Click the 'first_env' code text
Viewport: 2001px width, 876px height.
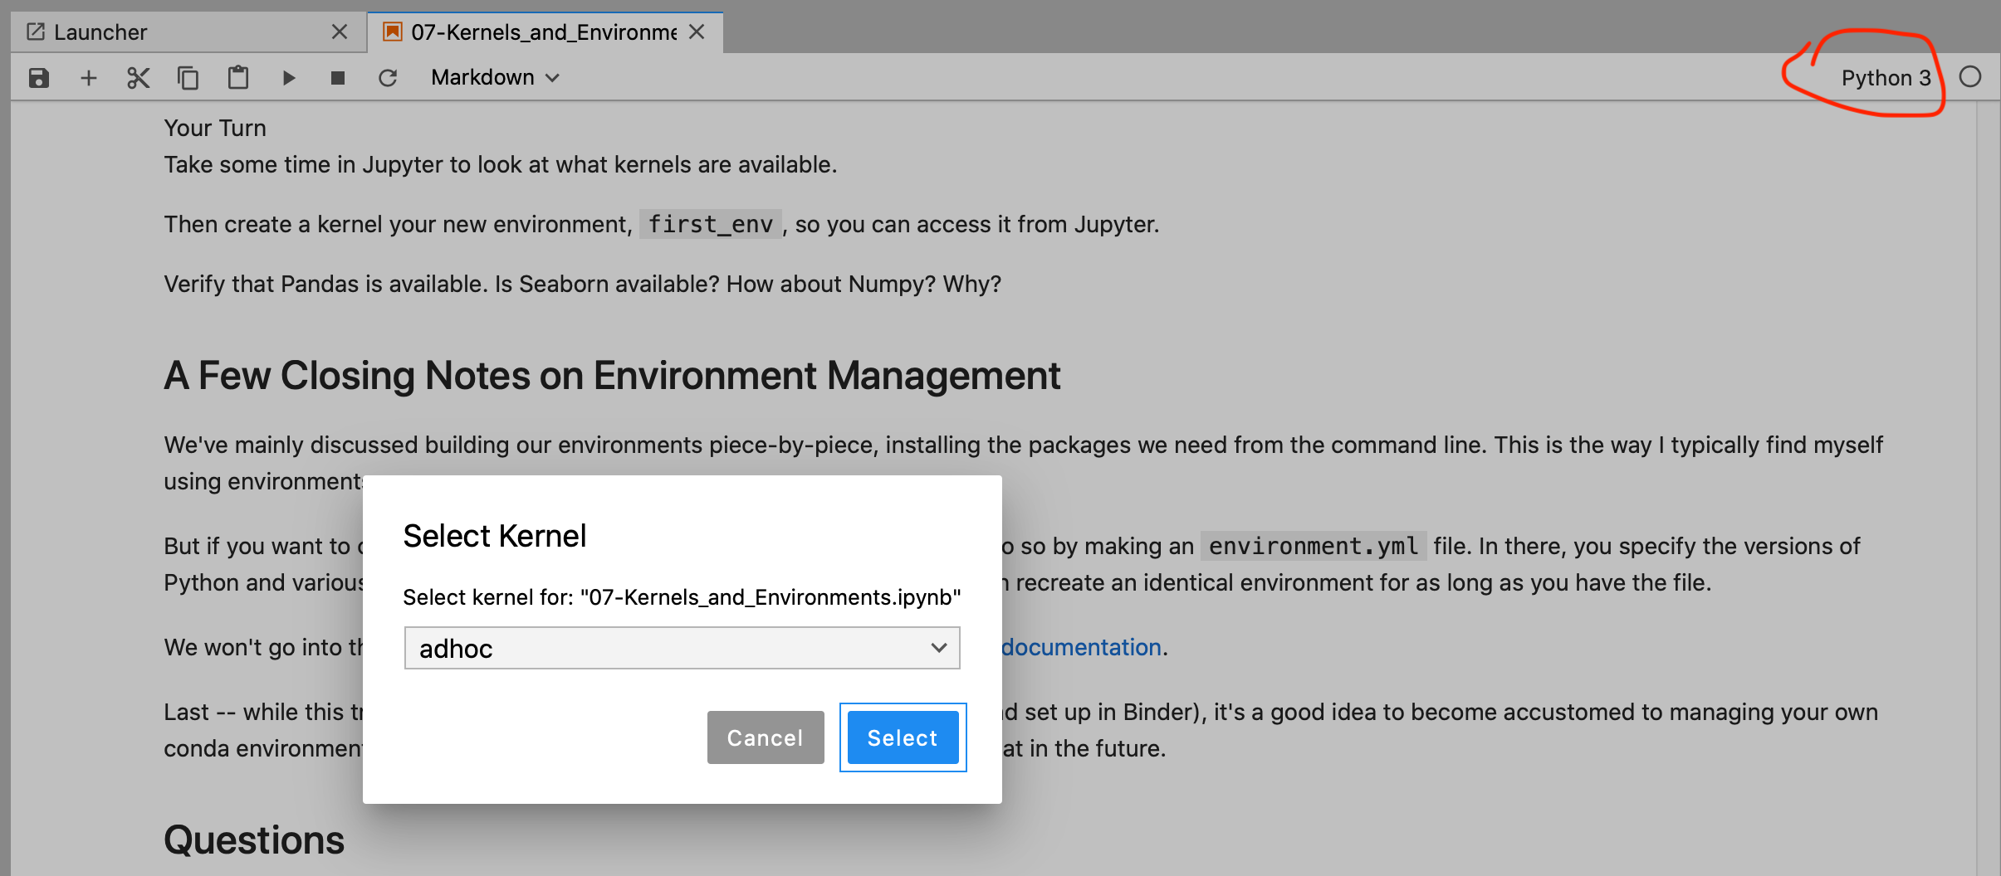click(711, 224)
